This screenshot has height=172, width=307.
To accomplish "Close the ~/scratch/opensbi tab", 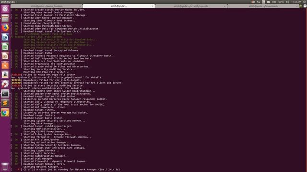I will point(224,6).
